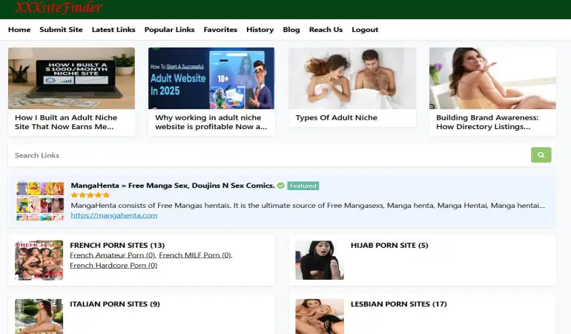Click the green search magnifier button
Screen dimensions: 571x334
pos(541,155)
